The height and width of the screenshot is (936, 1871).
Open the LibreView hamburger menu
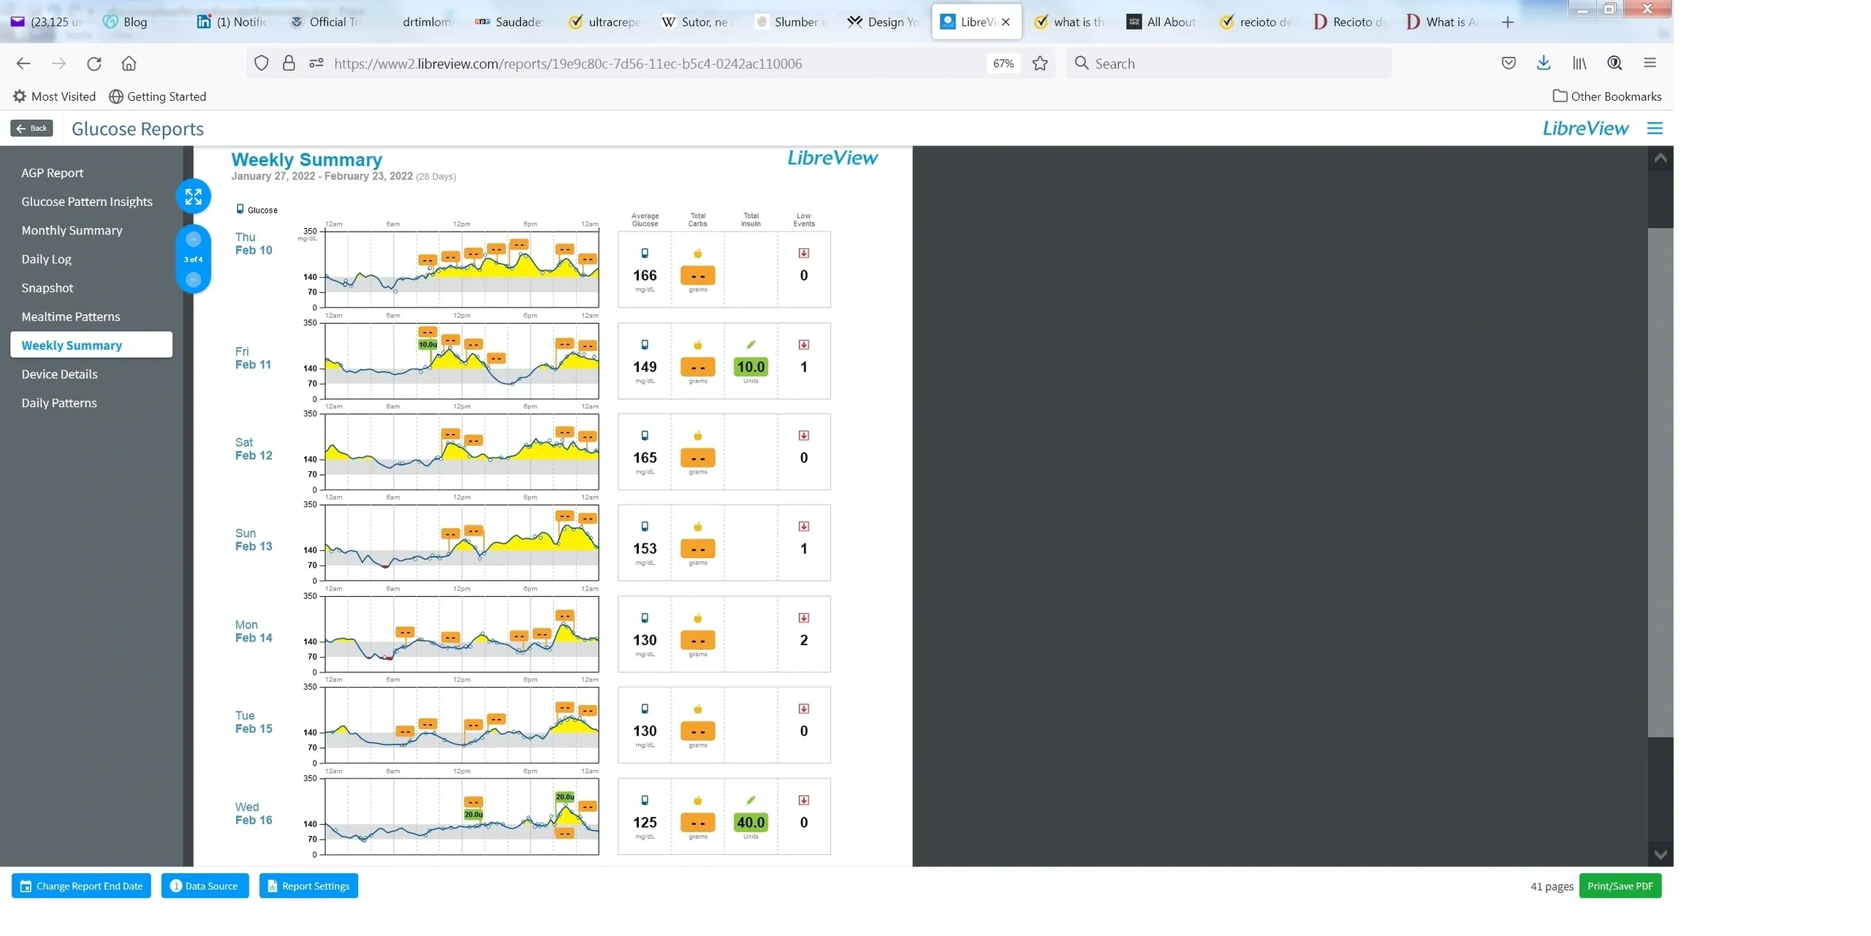point(1655,129)
